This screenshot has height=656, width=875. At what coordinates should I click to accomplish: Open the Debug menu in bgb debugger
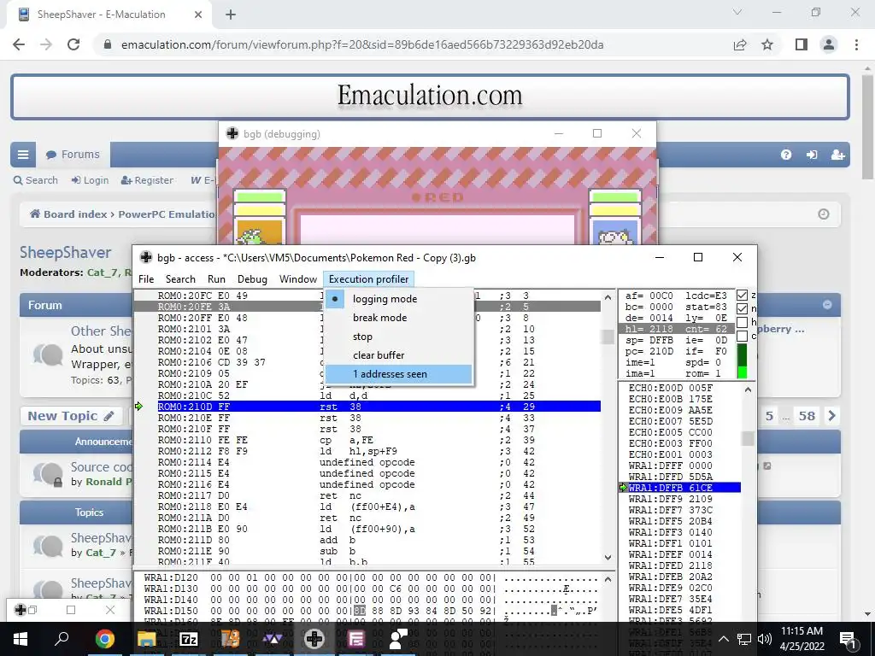(252, 279)
